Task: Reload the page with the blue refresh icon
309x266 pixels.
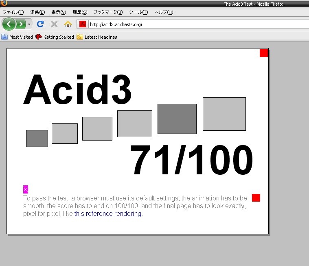Action: coord(40,24)
